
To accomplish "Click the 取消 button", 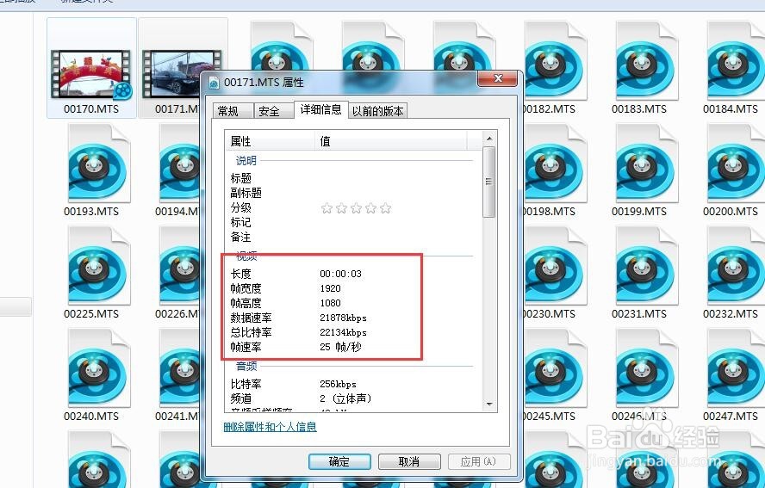I will coord(409,461).
